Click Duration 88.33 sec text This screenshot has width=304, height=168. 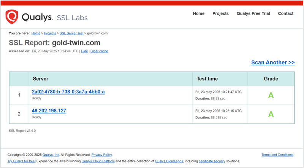tap(211, 99)
